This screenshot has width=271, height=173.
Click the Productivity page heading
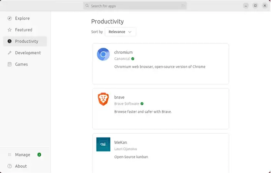(108, 22)
